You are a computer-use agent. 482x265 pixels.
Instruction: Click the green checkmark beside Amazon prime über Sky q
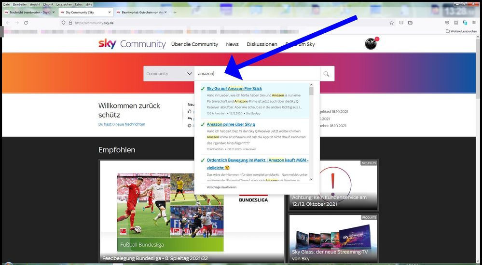203,125
